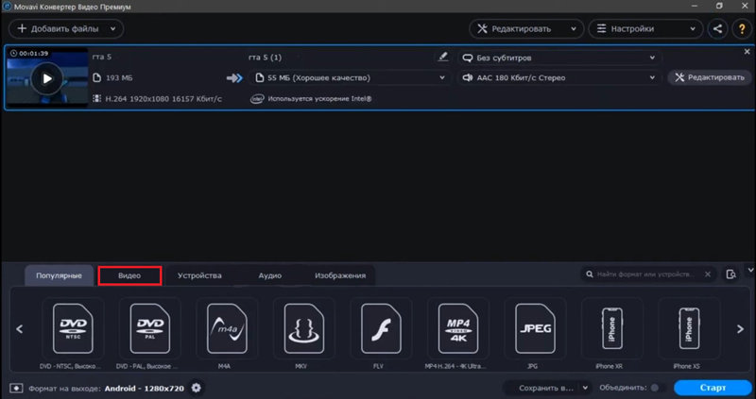Screen dimensions: 756x399
Task: Open the Без субтитров subtitles dropdown
Action: [559, 58]
